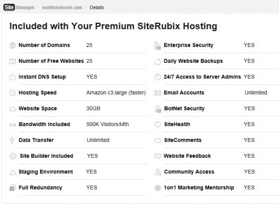Go to worktonetwork.com breadcrumb link
Image resolution: width=279 pixels, height=211 pixels.
pos(62,7)
